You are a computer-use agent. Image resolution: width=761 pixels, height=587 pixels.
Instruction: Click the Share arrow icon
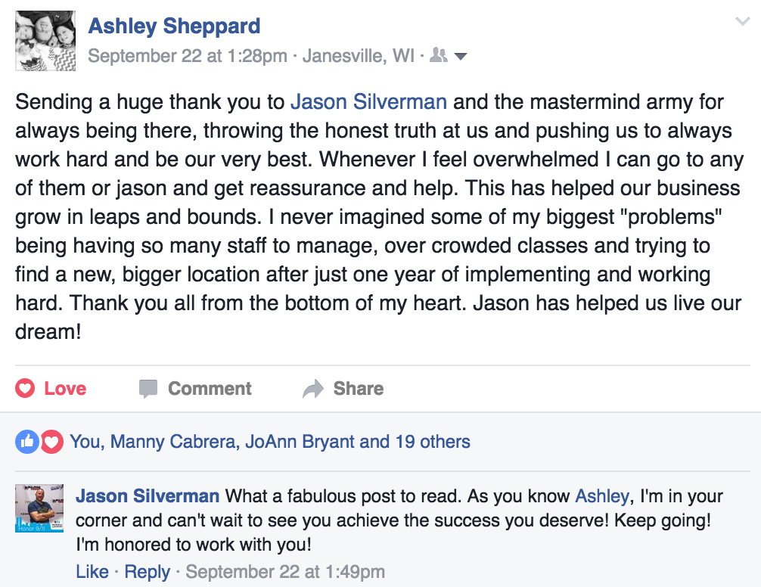tap(313, 389)
